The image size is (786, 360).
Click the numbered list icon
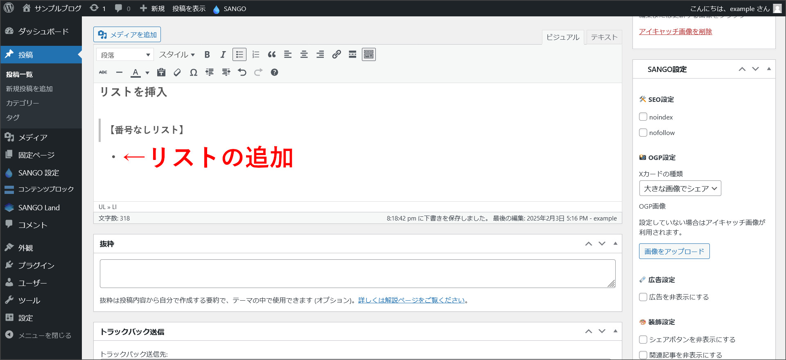tap(256, 54)
